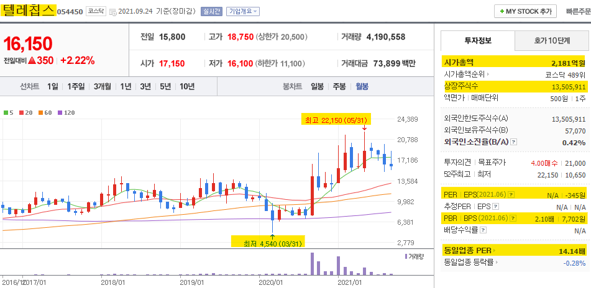
Task: Click the 24,389 price axis label
Action: click(408, 119)
